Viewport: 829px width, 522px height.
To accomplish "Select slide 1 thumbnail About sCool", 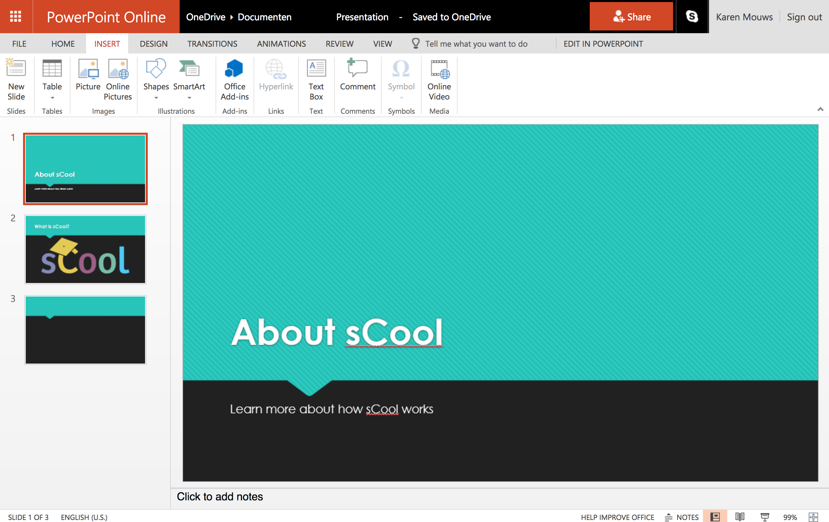I will point(85,169).
